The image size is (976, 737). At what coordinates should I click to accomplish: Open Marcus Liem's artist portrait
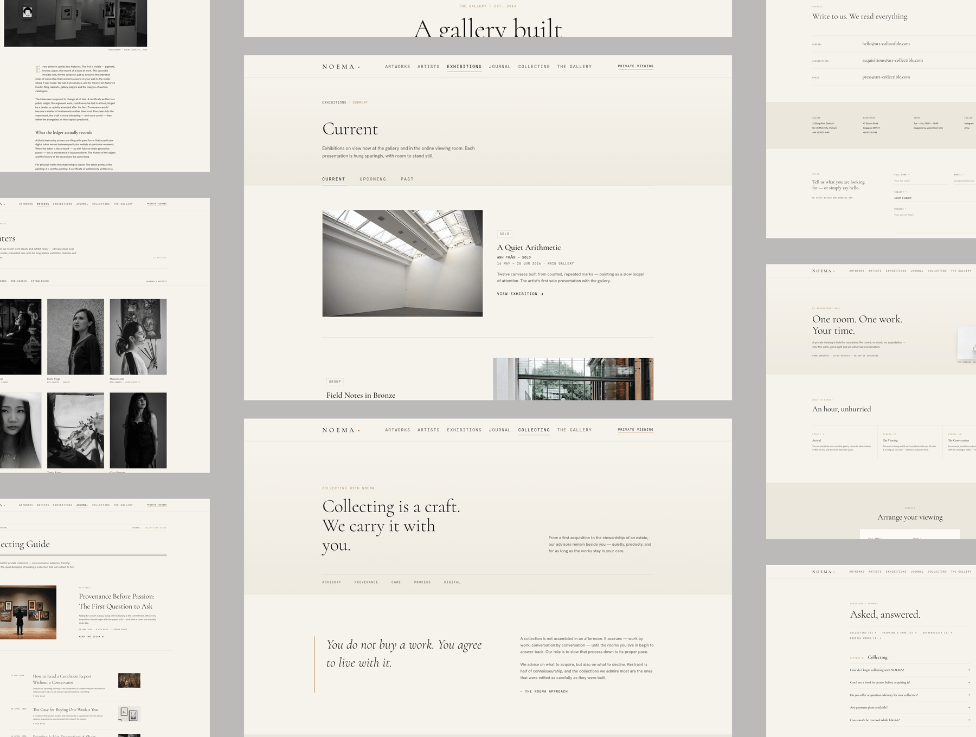pyautogui.click(x=138, y=337)
